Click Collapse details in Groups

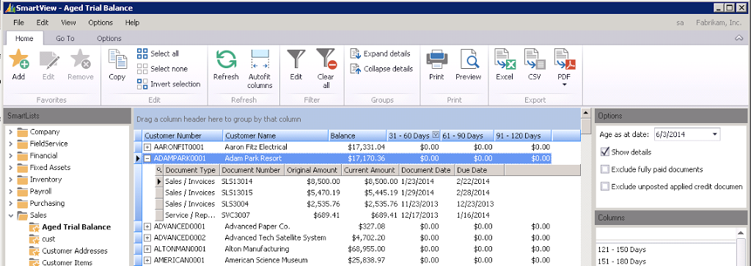(381, 69)
